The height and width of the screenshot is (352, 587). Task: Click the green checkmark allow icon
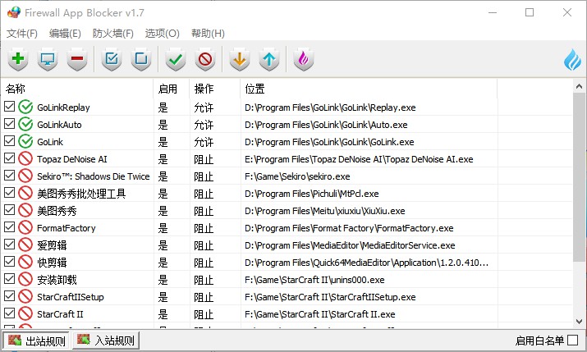(176, 59)
